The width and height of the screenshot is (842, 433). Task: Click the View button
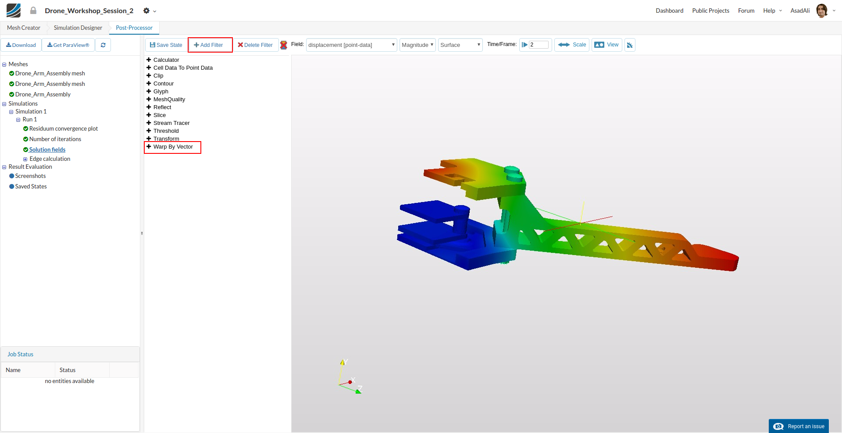tap(607, 45)
